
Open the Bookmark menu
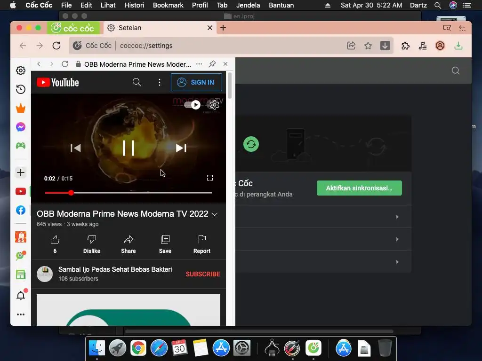point(168,5)
